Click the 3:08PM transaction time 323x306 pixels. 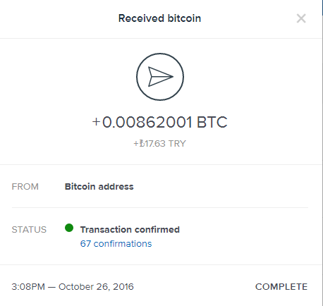(x=28, y=287)
